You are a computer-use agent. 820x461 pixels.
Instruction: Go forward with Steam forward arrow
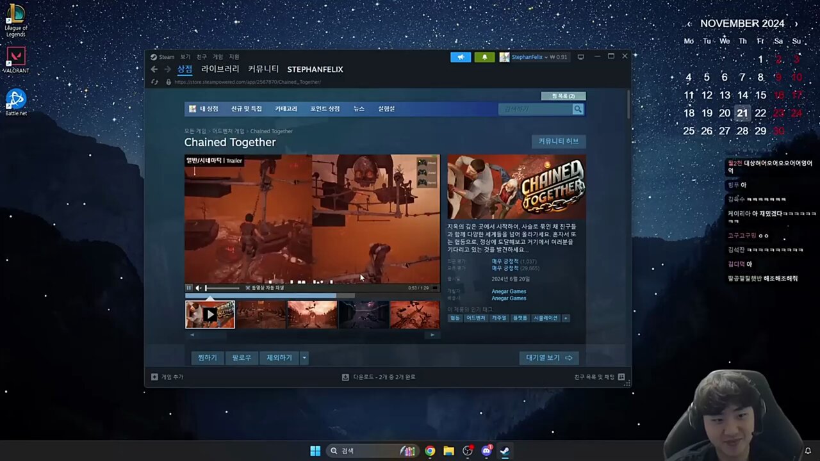pyautogui.click(x=167, y=69)
